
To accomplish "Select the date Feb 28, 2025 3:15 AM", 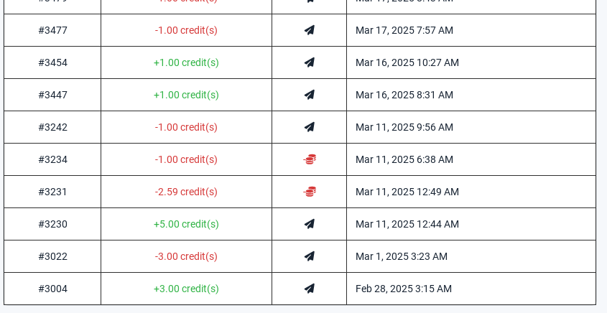I will tap(404, 289).
